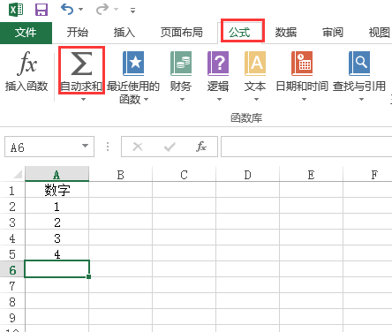The height and width of the screenshot is (332, 392).
Task: Select row 9 header
Action: pyautogui.click(x=12, y=318)
